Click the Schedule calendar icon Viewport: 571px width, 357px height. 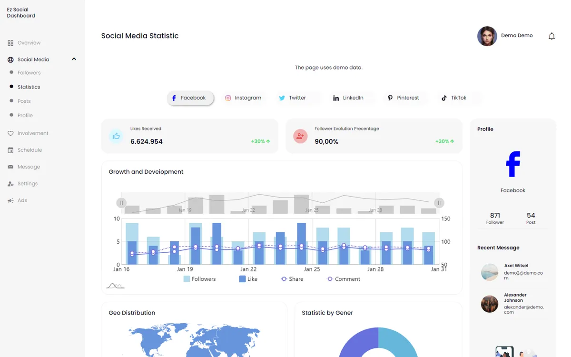[x=10, y=150]
